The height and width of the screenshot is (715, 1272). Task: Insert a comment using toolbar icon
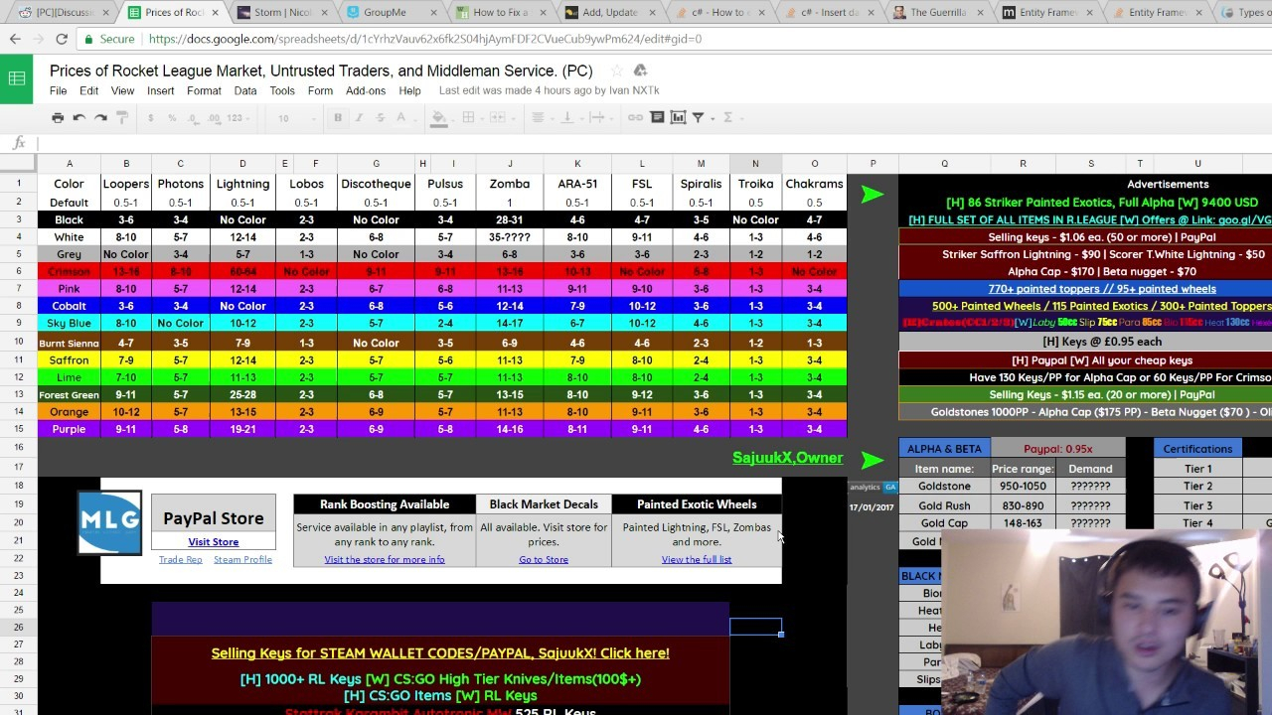(x=657, y=117)
